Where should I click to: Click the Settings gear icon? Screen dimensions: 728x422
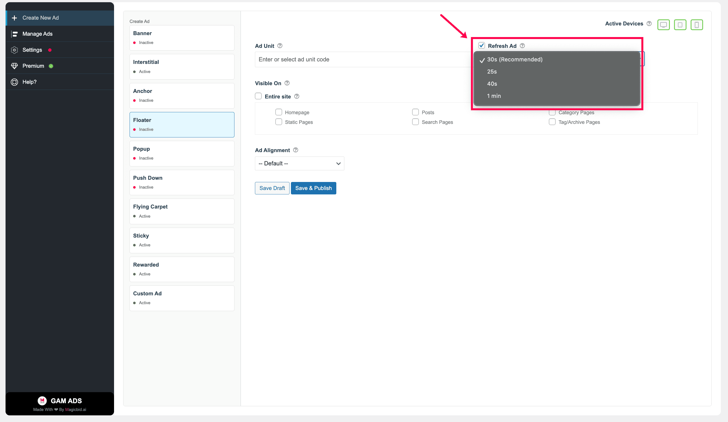tap(14, 50)
